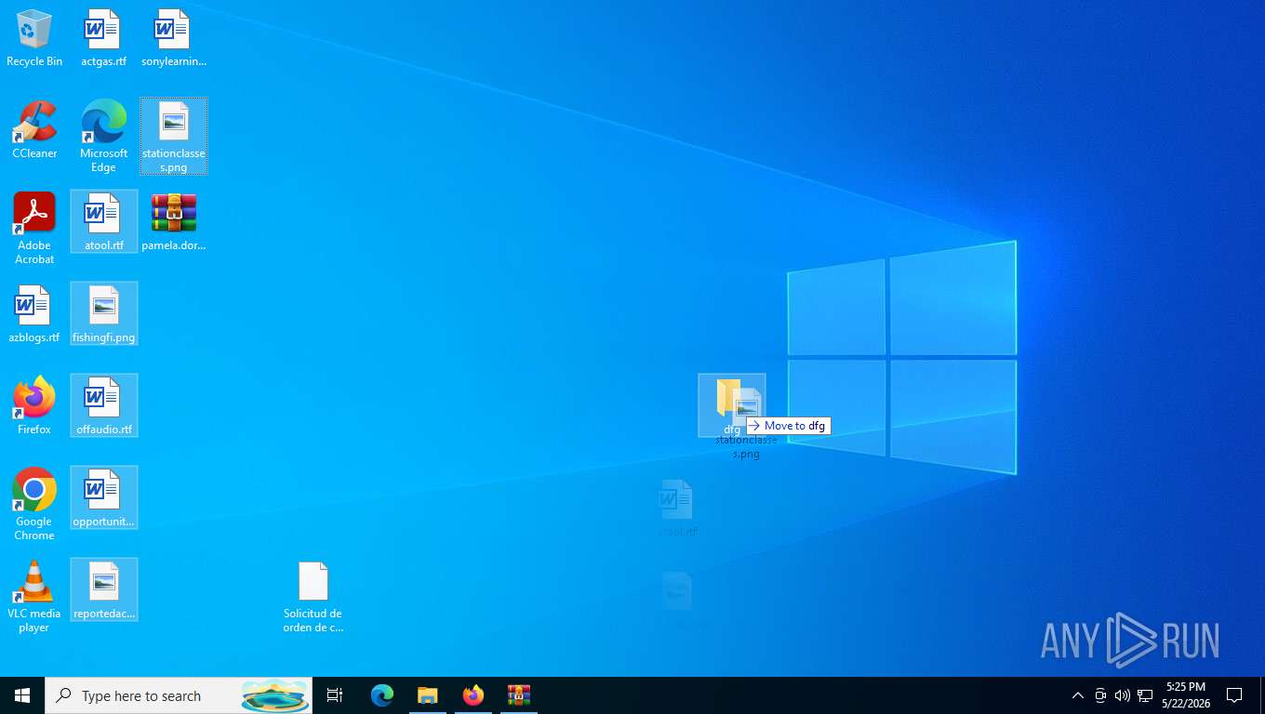Screen dimensions: 1265x714
Task: Launch VLC media player shortcut
Action: 34,597
